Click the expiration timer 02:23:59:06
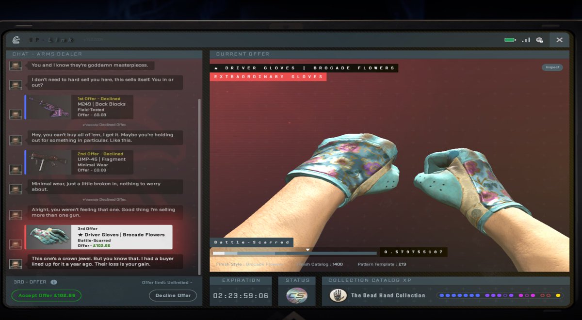The image size is (582, 320). pos(241,295)
